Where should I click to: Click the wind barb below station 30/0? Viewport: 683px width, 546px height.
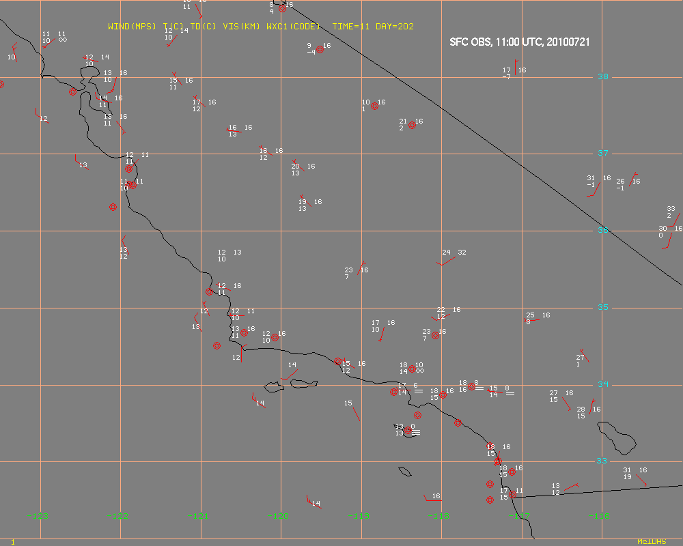[667, 241]
